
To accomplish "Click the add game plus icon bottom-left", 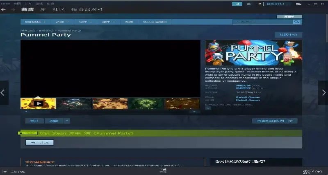I will [x=5, y=172].
